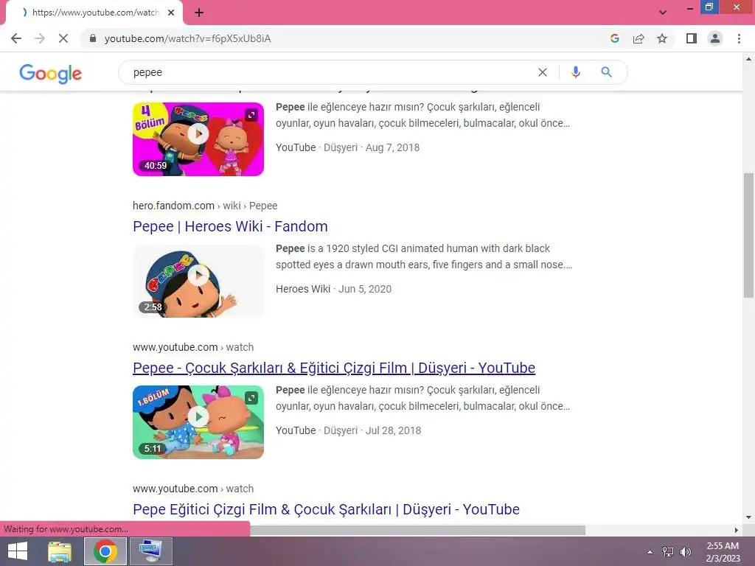Screen dimensions: 755x566
Task: Bookmark this tab with star icon
Action: (662, 38)
